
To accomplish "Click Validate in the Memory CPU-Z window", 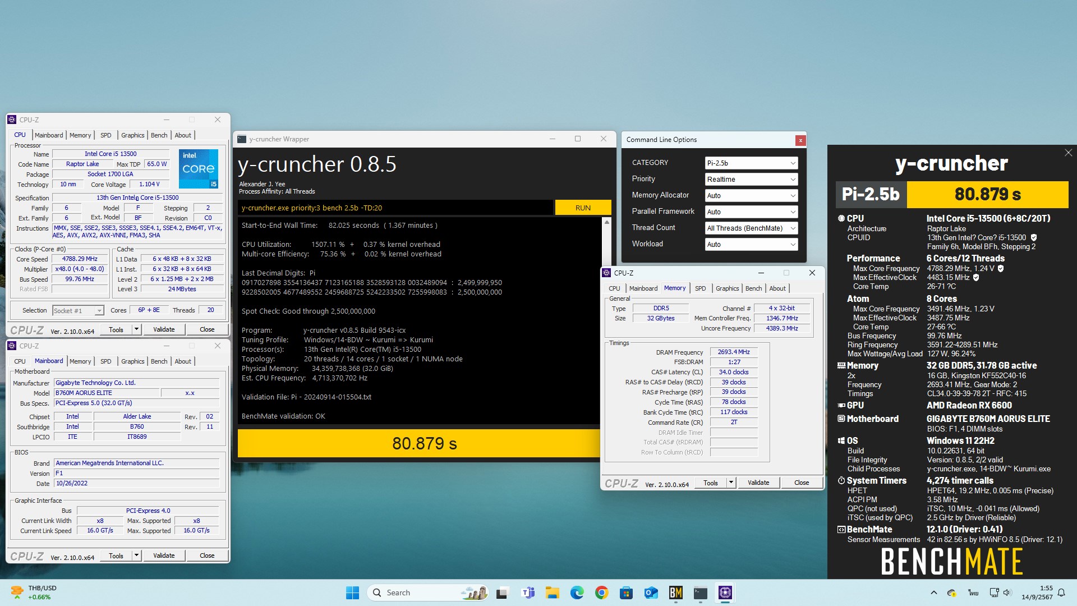I will tap(758, 483).
